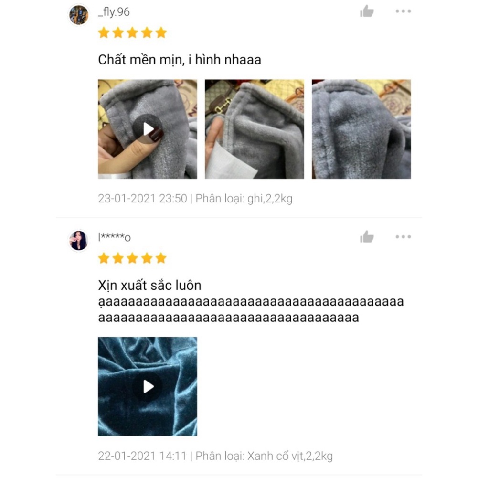The width and height of the screenshot is (478, 478).
Task: Click the five-star rating of _fly.96
Action: [x=132, y=32]
